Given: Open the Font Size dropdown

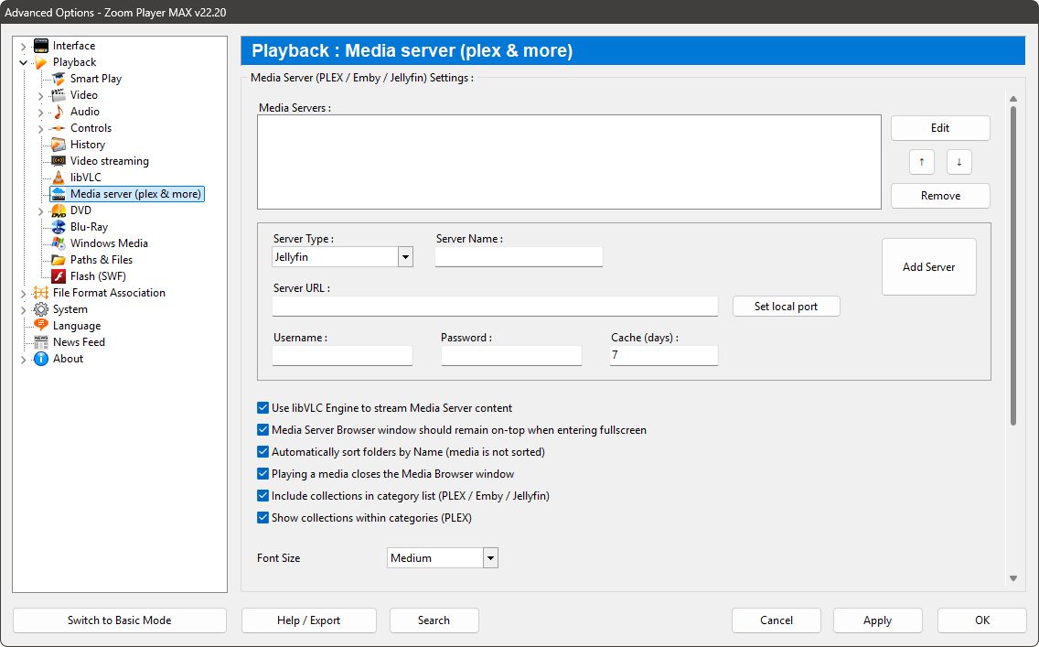Looking at the screenshot, I should pos(490,557).
